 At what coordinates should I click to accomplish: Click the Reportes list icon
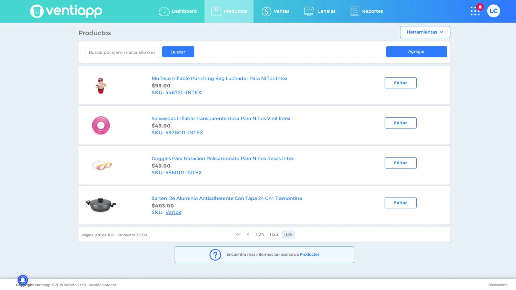[x=355, y=11]
